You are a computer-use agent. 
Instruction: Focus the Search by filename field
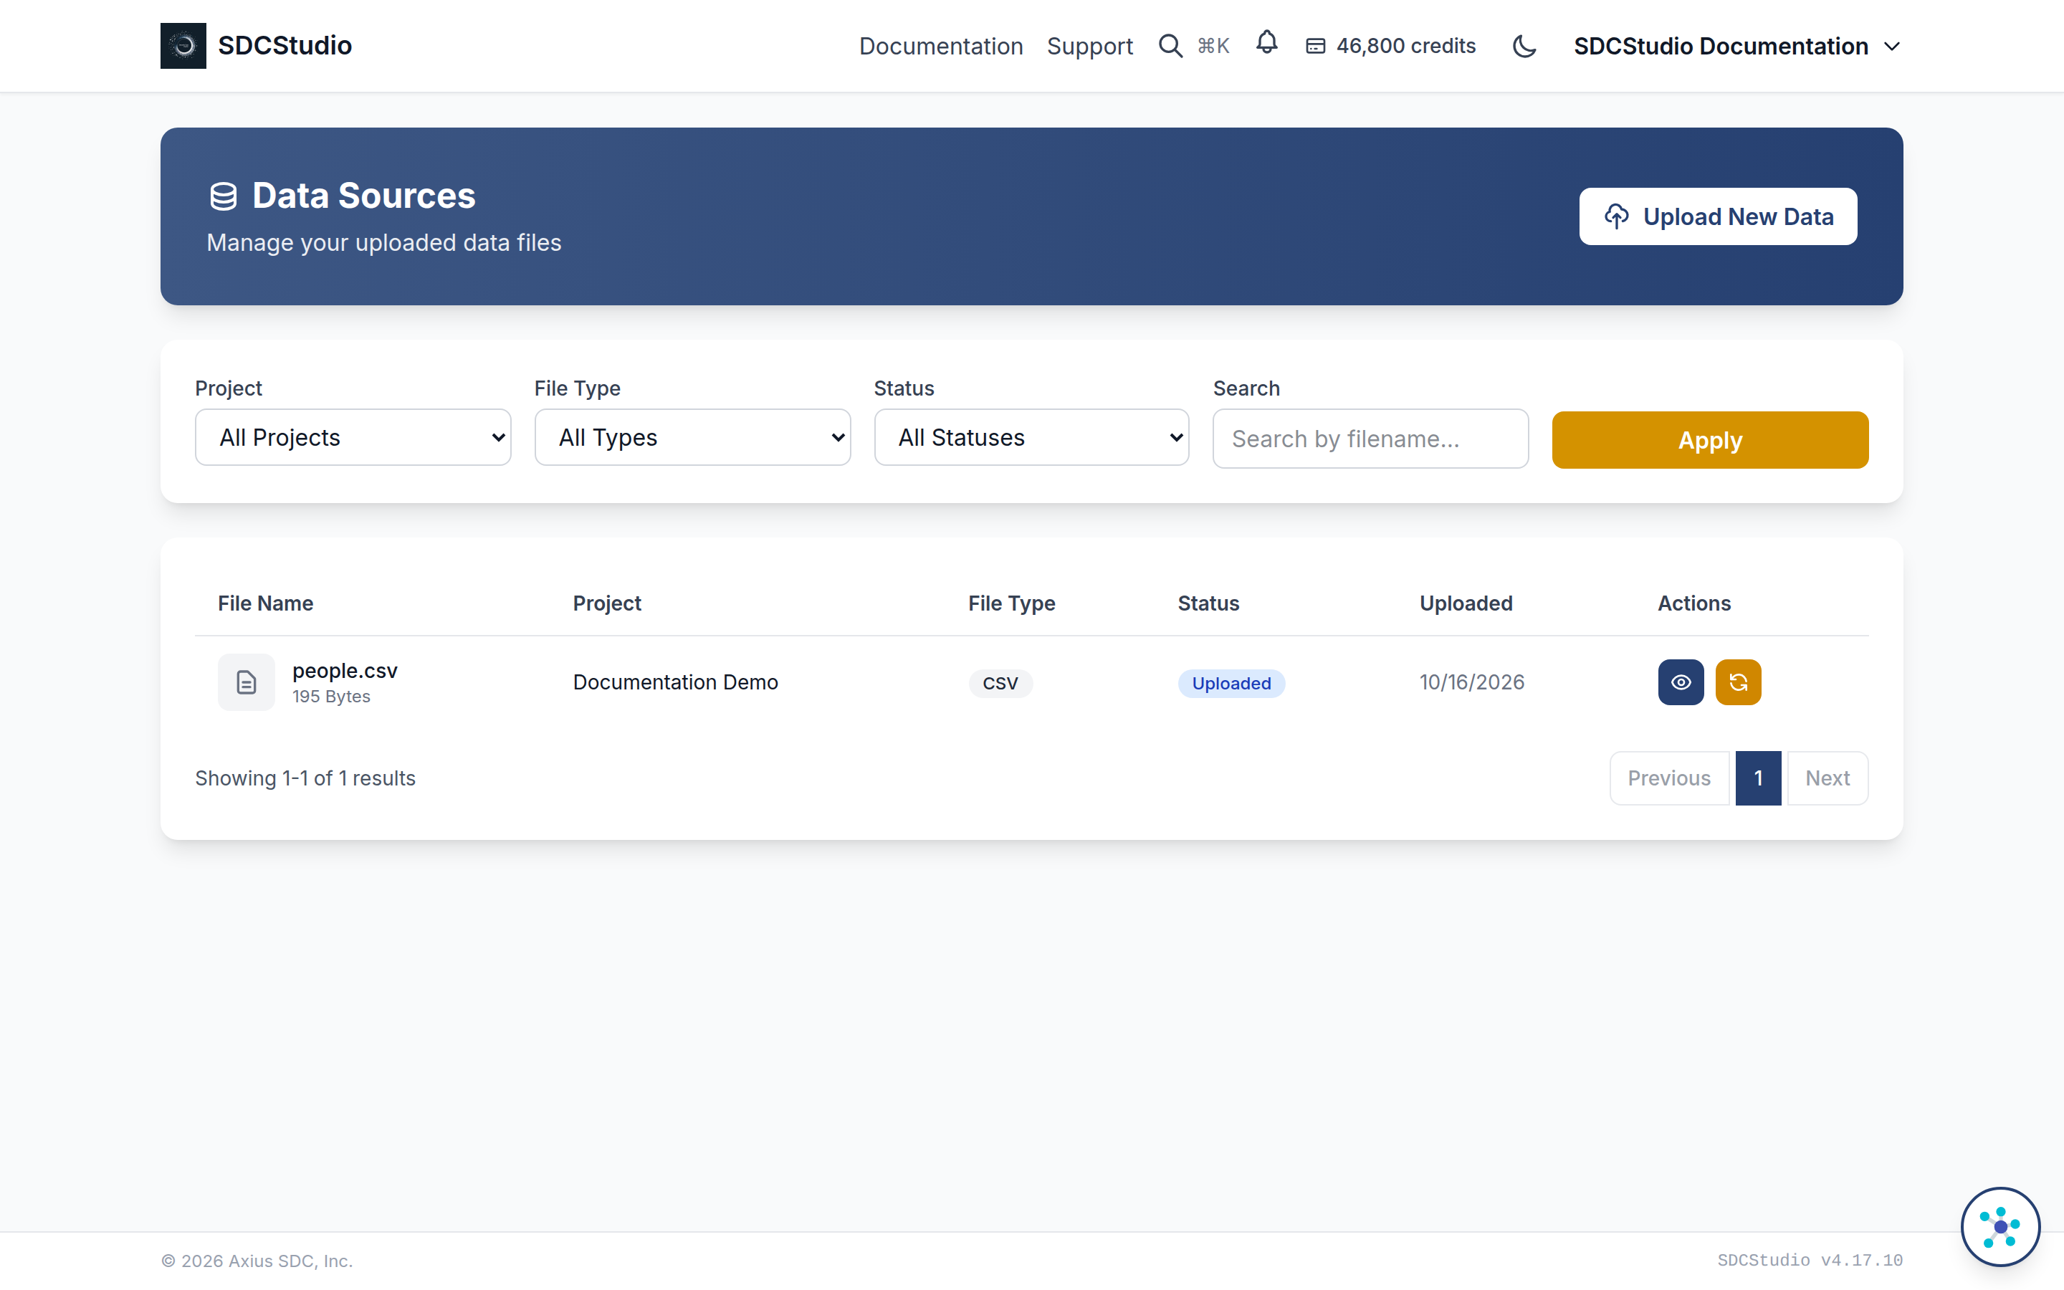(x=1370, y=439)
